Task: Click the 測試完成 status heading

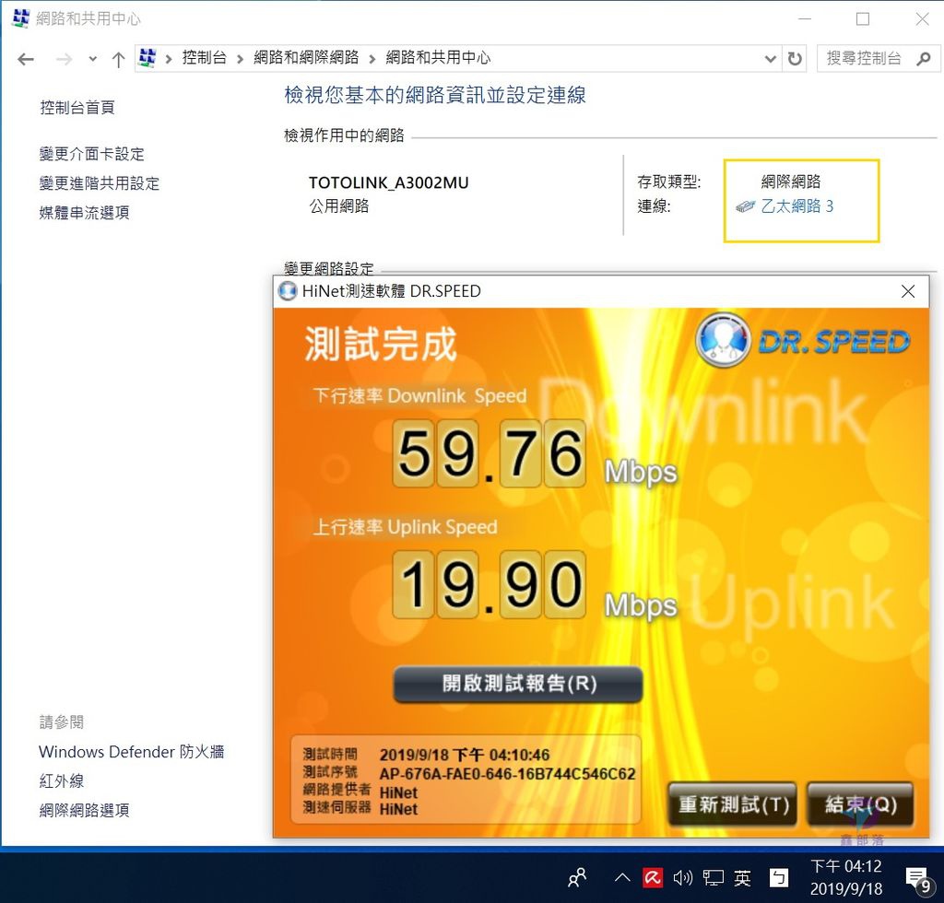Action: tap(380, 344)
